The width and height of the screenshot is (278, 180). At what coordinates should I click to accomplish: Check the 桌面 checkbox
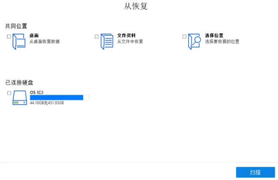click(9, 37)
